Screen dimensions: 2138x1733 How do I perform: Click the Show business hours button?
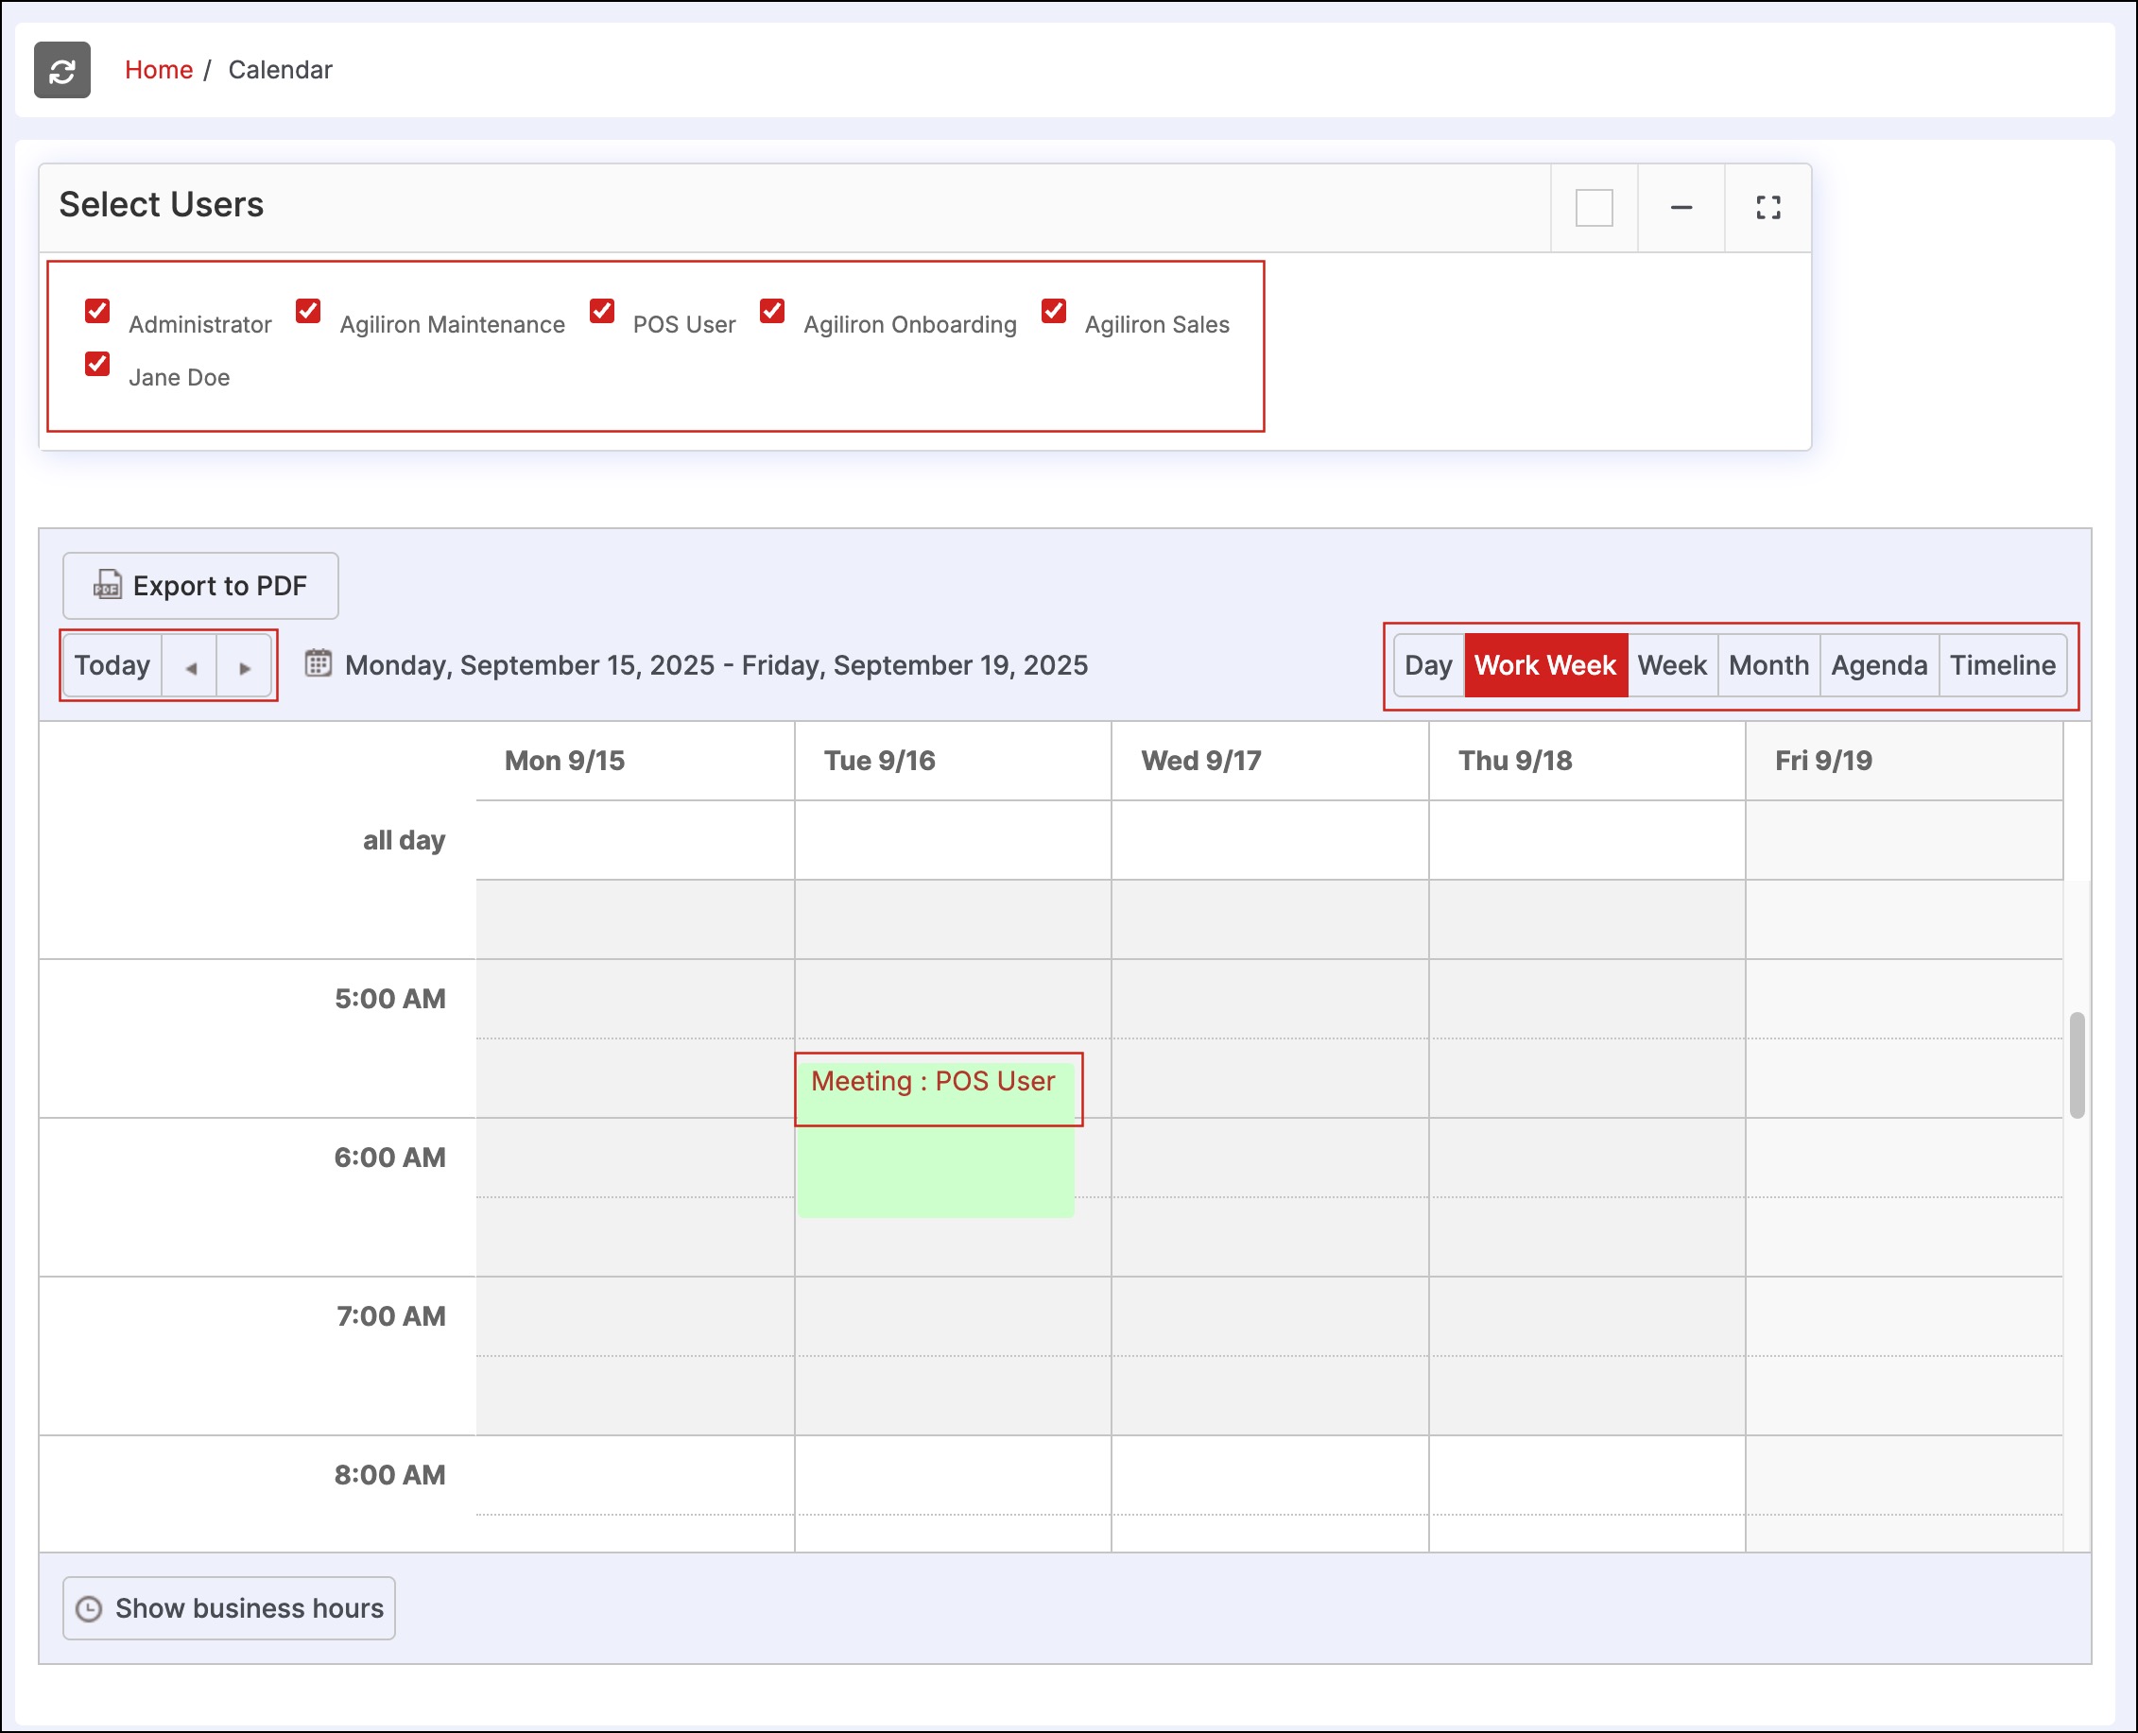(230, 1608)
